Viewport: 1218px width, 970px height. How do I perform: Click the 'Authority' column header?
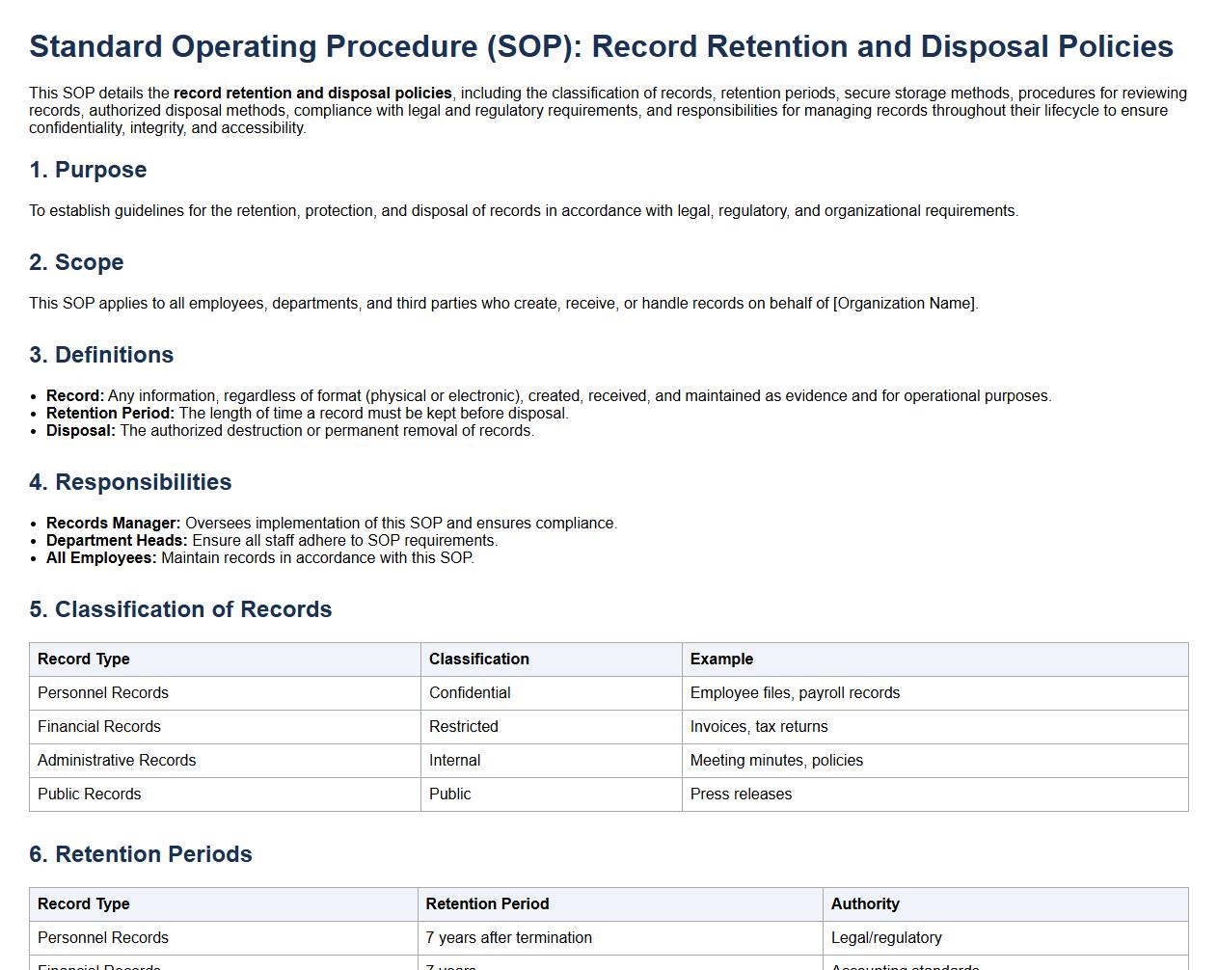(865, 903)
